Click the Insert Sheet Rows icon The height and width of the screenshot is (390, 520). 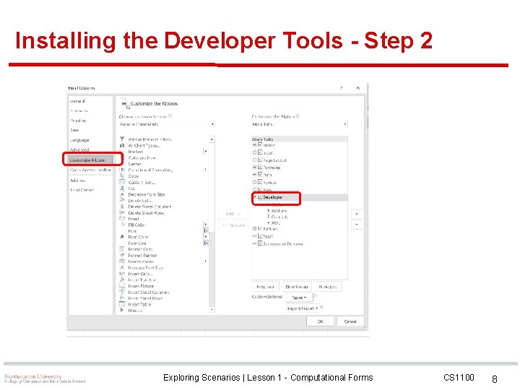coord(122,298)
